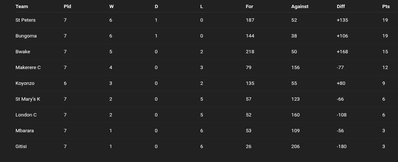Sort by the Pld column header
The height and width of the screenshot is (162, 398).
(68, 7)
